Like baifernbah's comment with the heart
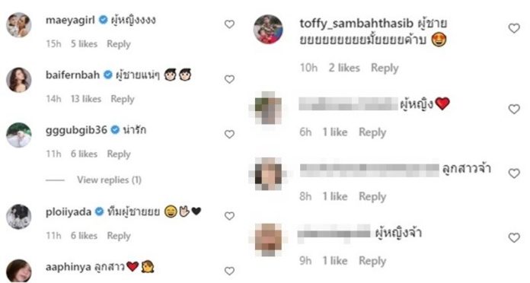Image resolution: width=530 pixels, height=283 pixels. pyautogui.click(x=229, y=79)
